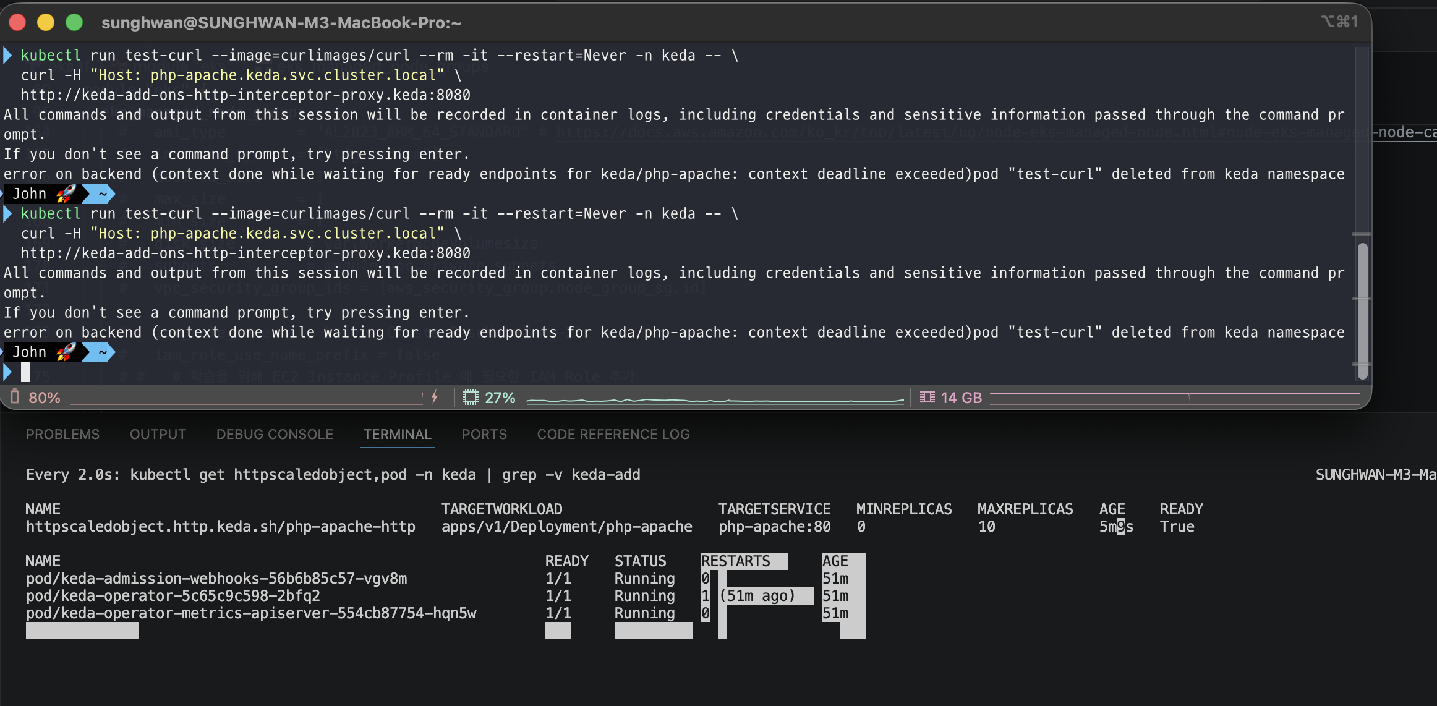Click the lightning bolt charging icon
Viewport: 1437px width, 706px height.
pyautogui.click(x=435, y=397)
